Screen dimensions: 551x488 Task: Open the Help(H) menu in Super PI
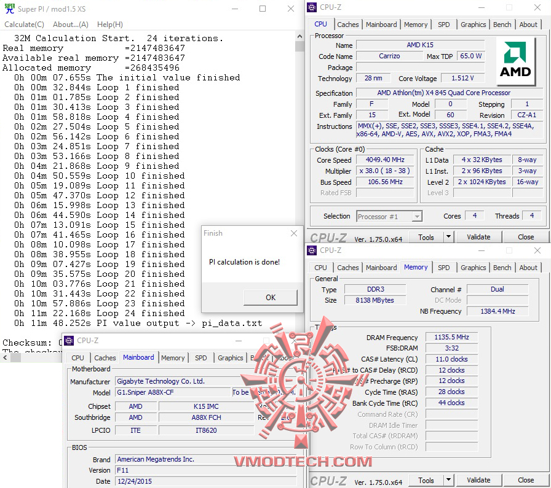coord(110,25)
